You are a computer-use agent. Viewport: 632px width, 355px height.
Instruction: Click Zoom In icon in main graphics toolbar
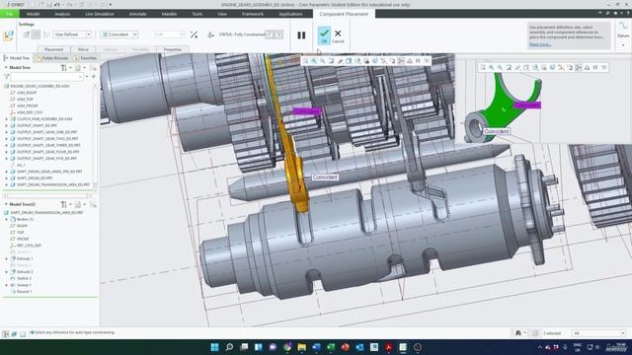pyautogui.click(x=314, y=61)
